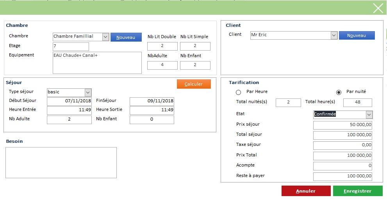Screen dimensions: 387x200
Task: Click the Besoin text area
Action: tap(61, 163)
